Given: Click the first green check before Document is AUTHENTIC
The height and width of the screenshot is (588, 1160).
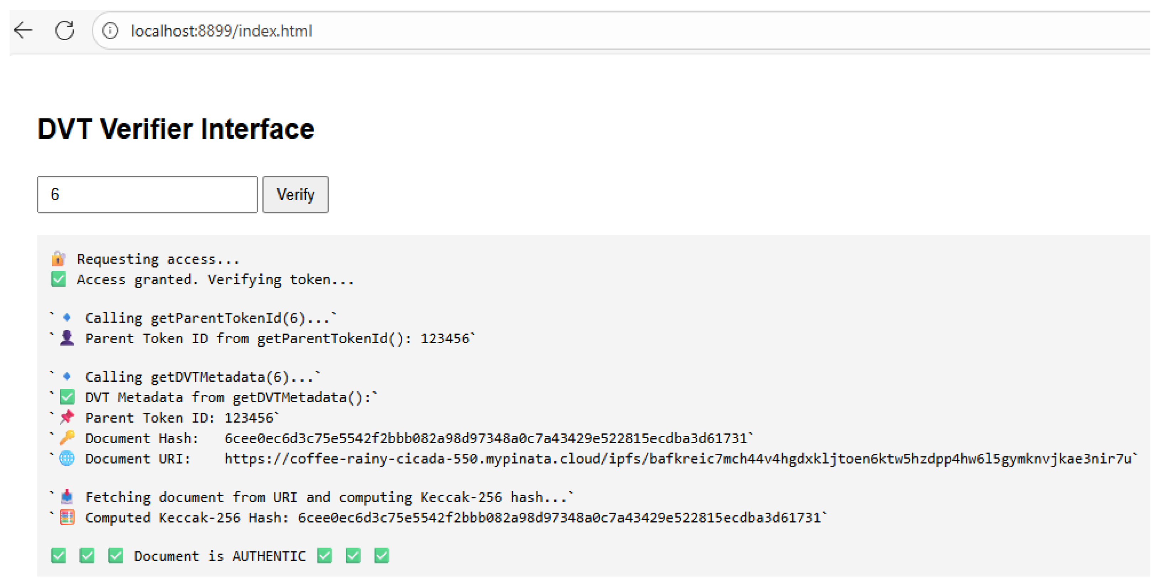Looking at the screenshot, I should [x=58, y=556].
